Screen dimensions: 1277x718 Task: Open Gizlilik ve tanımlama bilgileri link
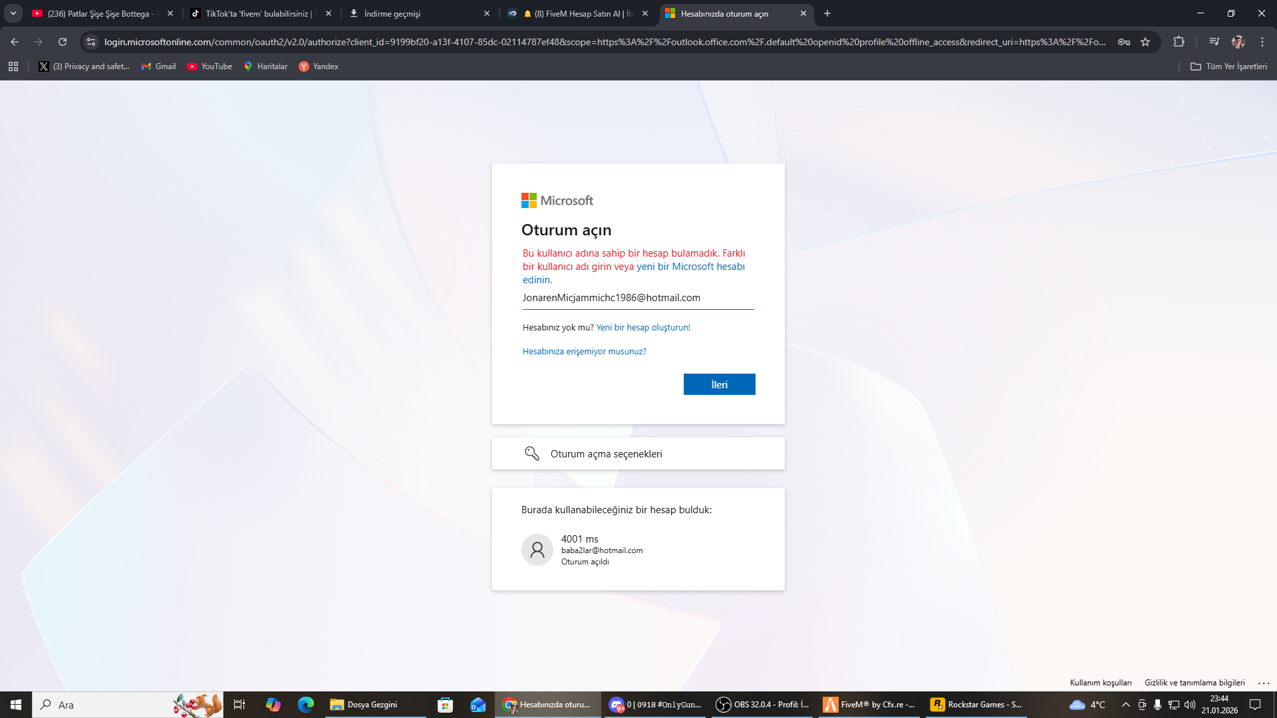pyautogui.click(x=1195, y=683)
